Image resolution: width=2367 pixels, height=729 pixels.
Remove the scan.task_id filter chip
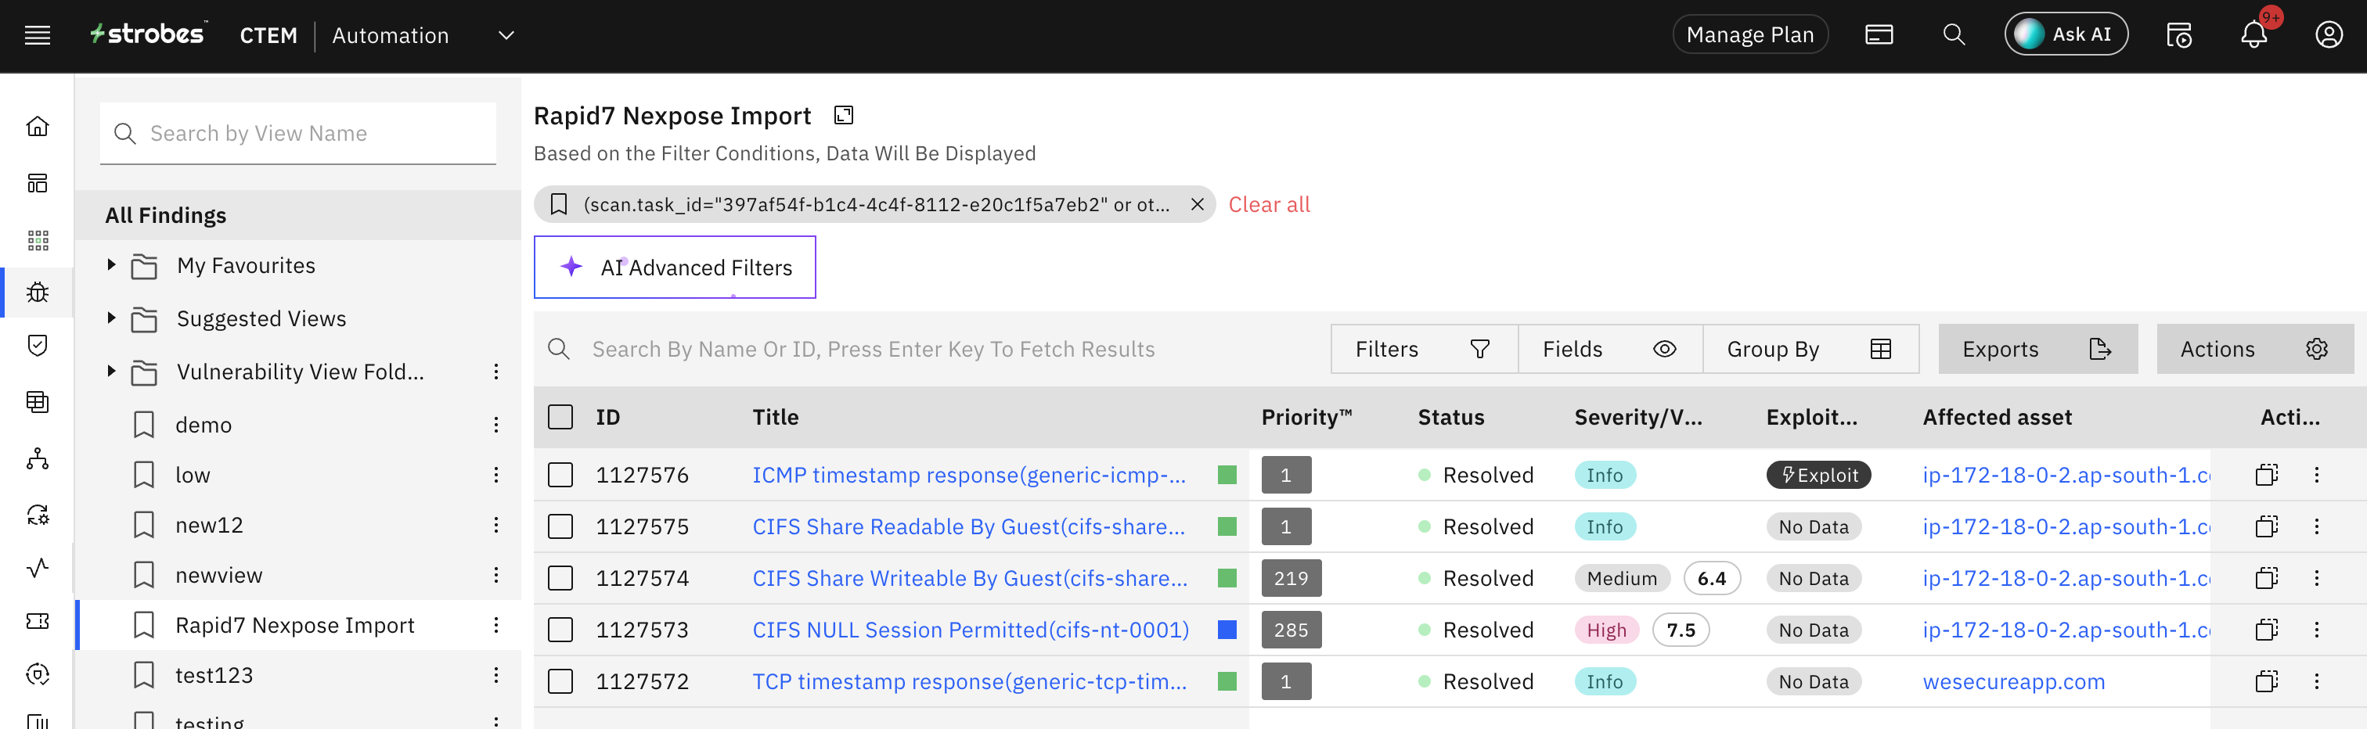coord(1198,205)
